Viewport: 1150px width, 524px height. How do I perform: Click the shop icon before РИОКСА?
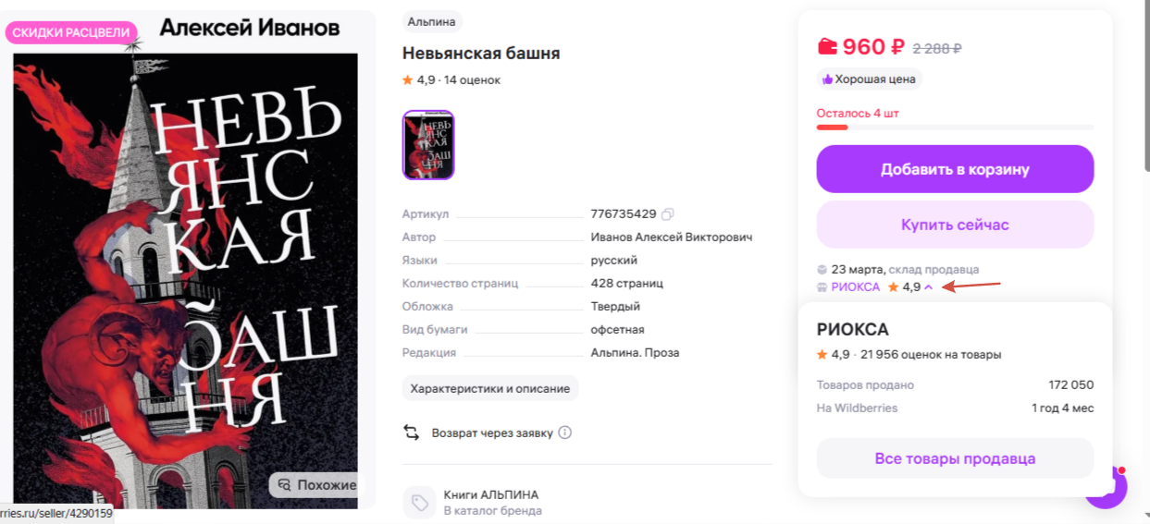point(822,287)
